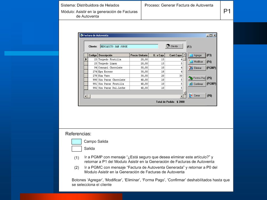Click the Cant.Cajas column header
The width and height of the screenshot is (267, 200).
tap(174, 55)
